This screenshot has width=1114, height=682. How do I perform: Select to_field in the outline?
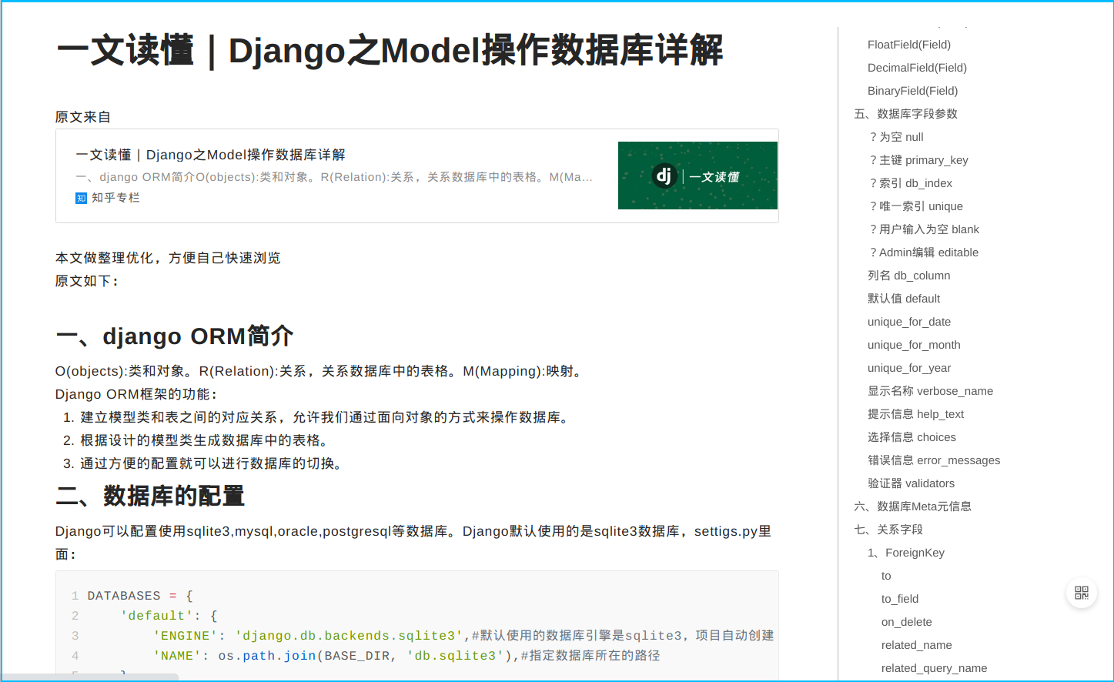900,599
